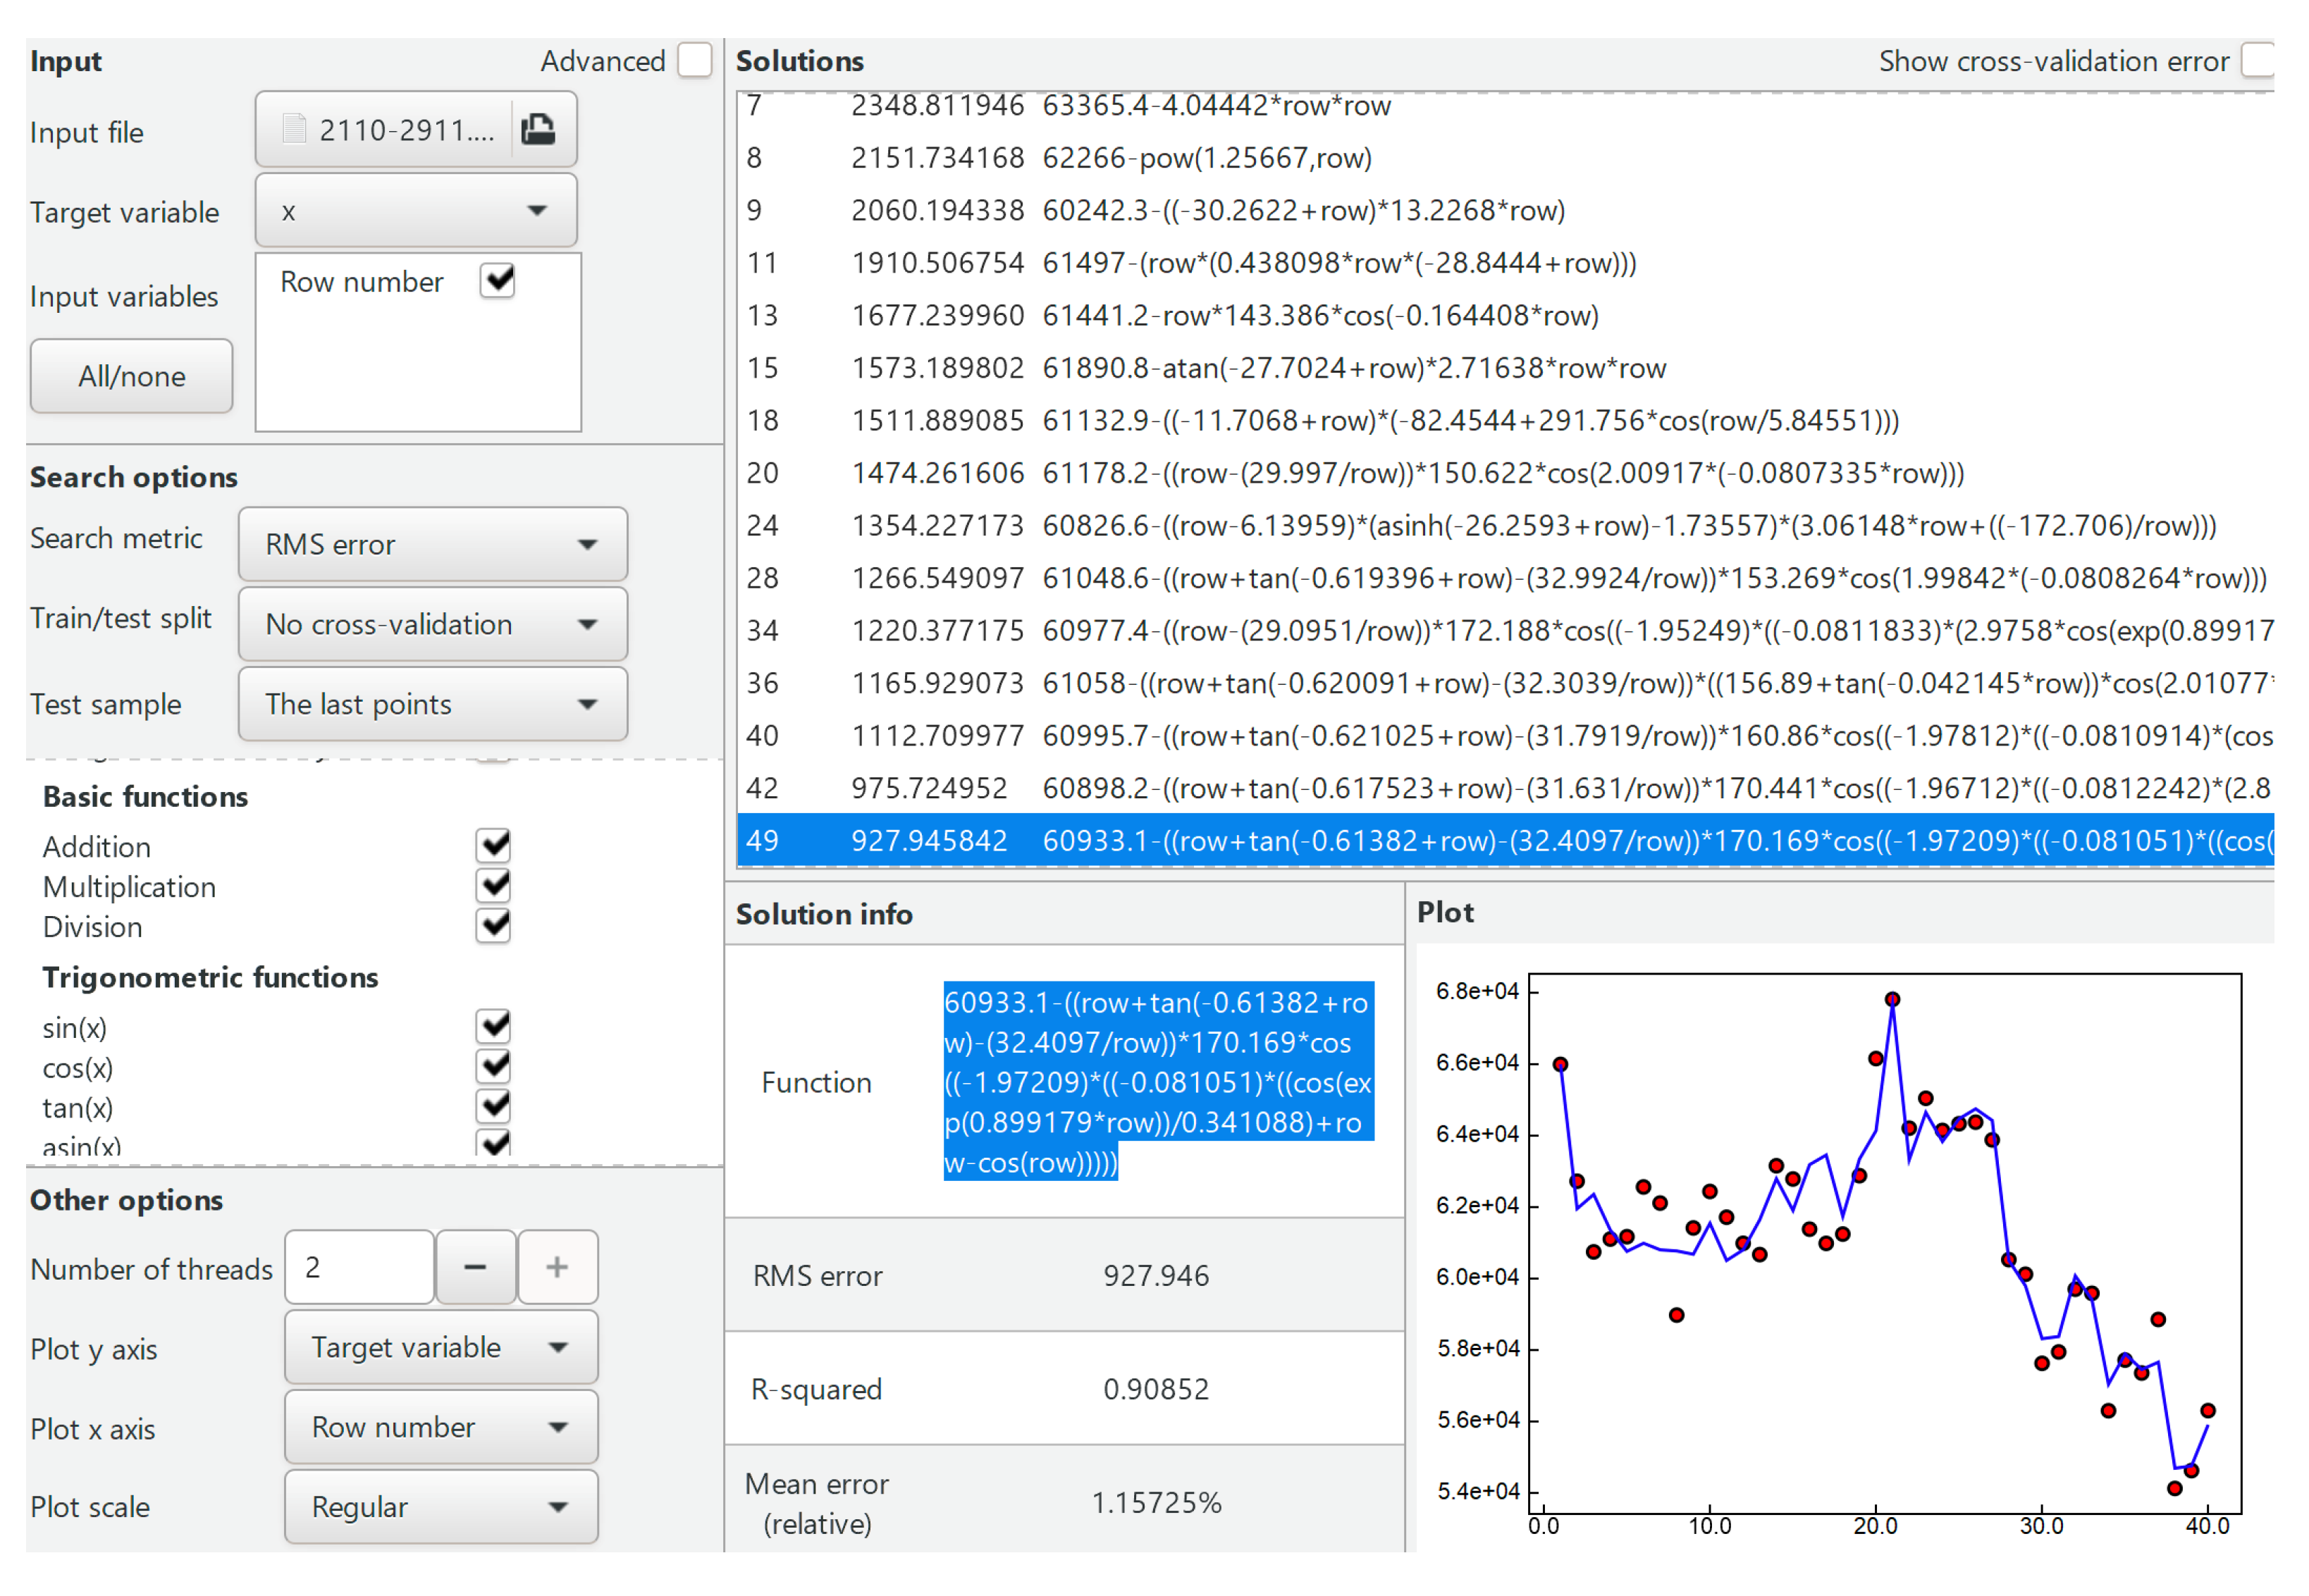The height and width of the screenshot is (1596, 2309).
Task: Click the number of threads input field
Action: 360,1268
